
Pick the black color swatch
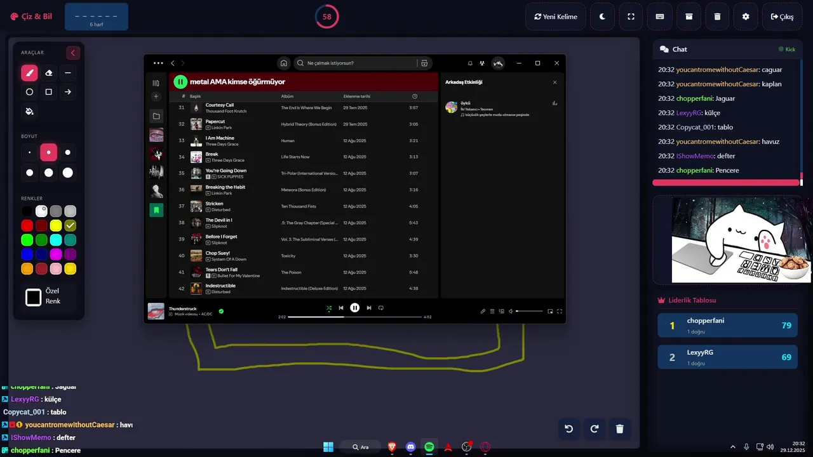[x=27, y=211]
